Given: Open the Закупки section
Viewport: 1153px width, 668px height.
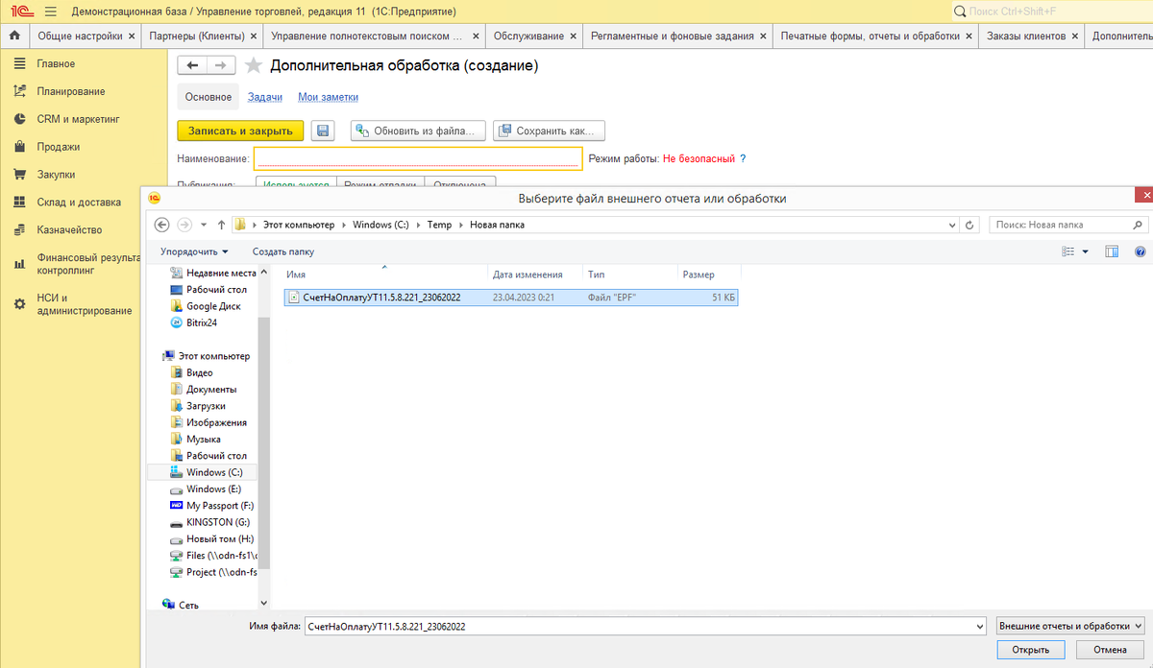Looking at the screenshot, I should point(56,175).
